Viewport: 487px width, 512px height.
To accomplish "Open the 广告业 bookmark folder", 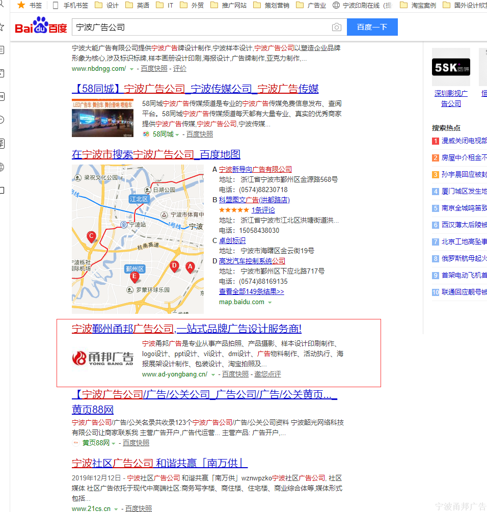I will [x=311, y=5].
